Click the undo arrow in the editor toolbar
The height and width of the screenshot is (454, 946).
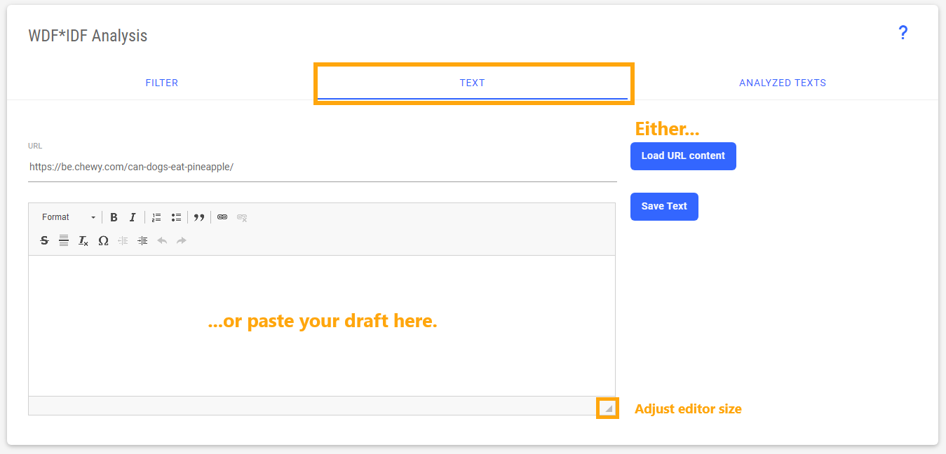point(161,240)
